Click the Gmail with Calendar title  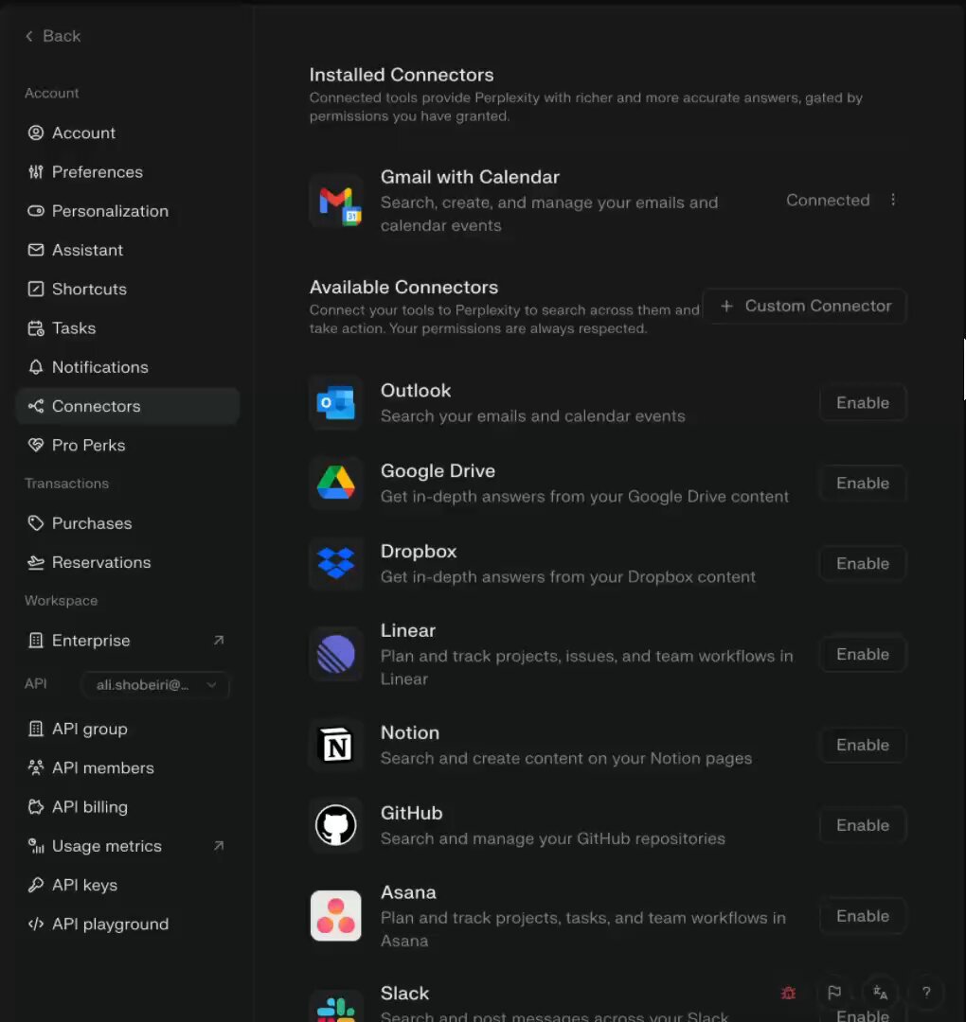(x=470, y=177)
